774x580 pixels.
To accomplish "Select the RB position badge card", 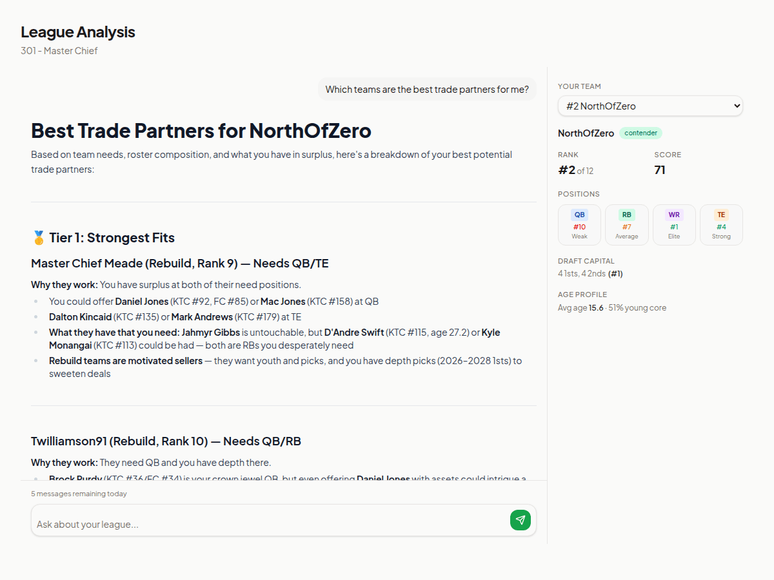I will [x=626, y=225].
